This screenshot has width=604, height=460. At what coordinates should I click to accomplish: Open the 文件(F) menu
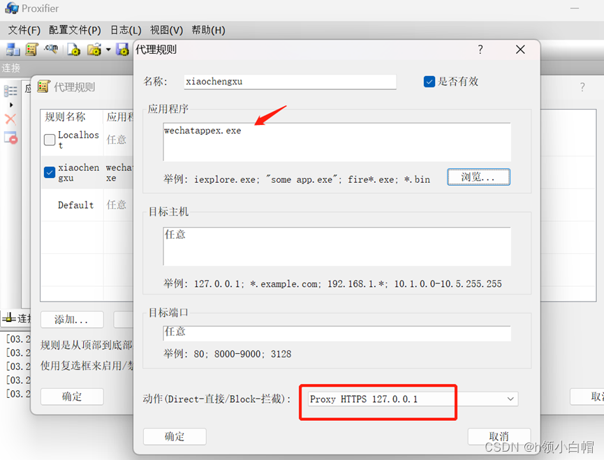pyautogui.click(x=24, y=30)
